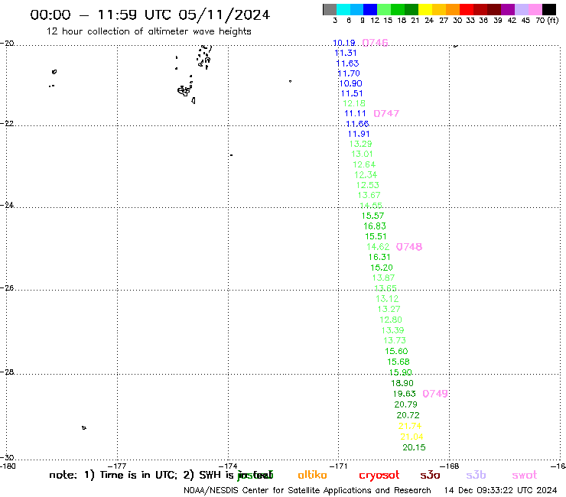Viewport: 566px width, 497px height.
Task: Click the '12 hour collection' subtitle
Action: click(x=148, y=31)
